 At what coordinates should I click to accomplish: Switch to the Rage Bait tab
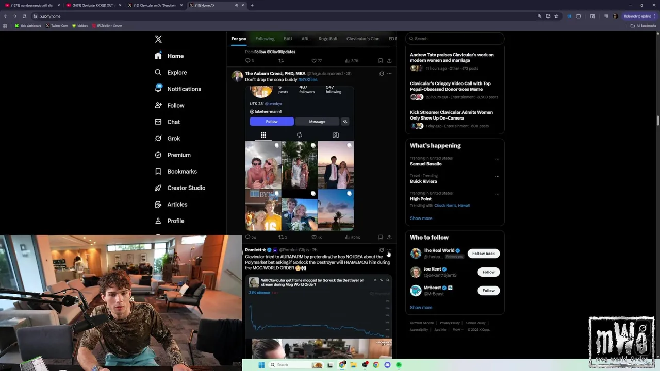click(328, 39)
